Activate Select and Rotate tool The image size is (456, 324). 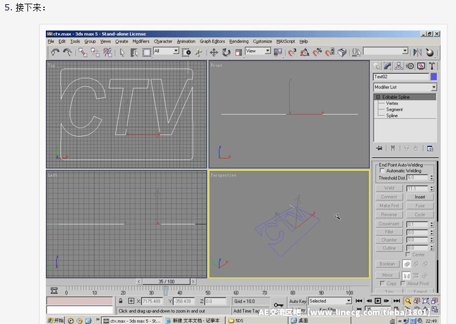[226, 52]
